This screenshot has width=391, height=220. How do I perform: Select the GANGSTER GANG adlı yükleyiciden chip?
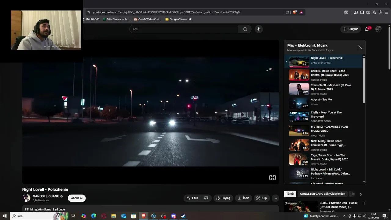[323, 194]
